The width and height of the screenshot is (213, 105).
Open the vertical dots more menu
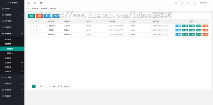[x=210, y=3]
